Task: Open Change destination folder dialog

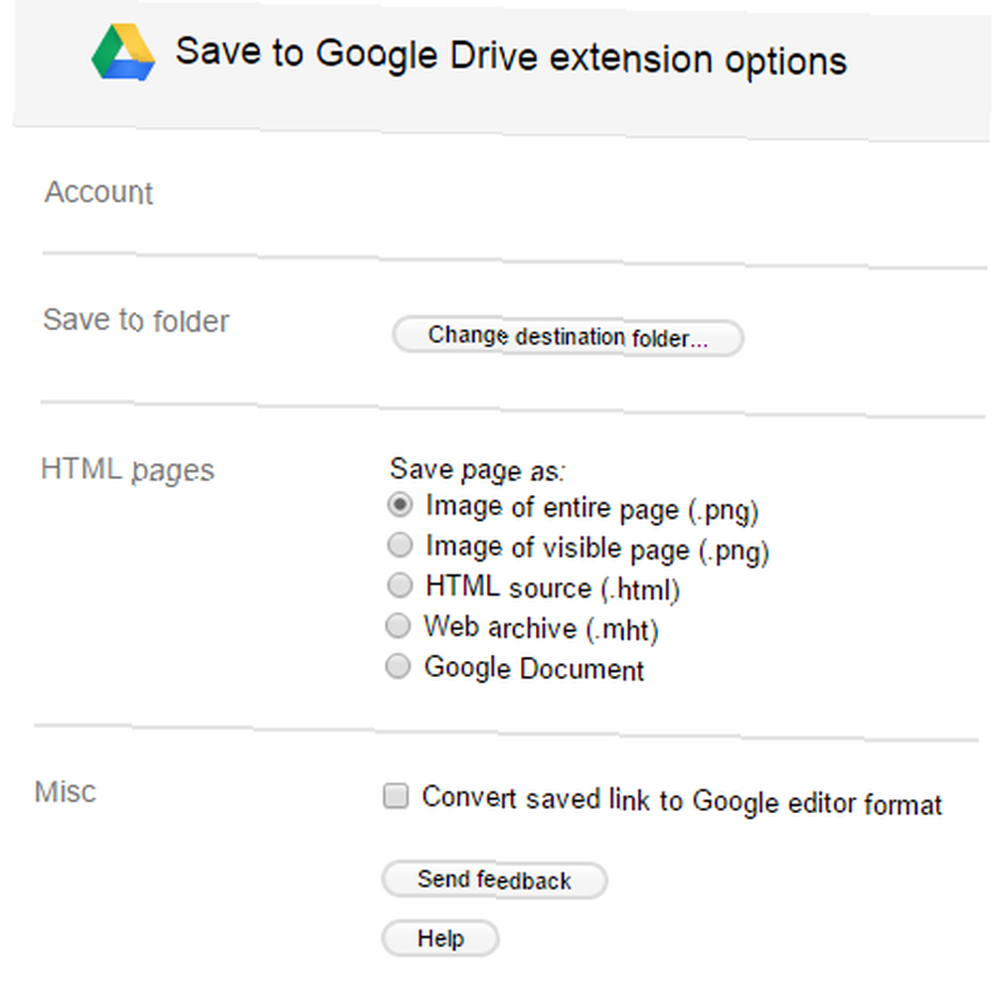Action: tap(568, 337)
